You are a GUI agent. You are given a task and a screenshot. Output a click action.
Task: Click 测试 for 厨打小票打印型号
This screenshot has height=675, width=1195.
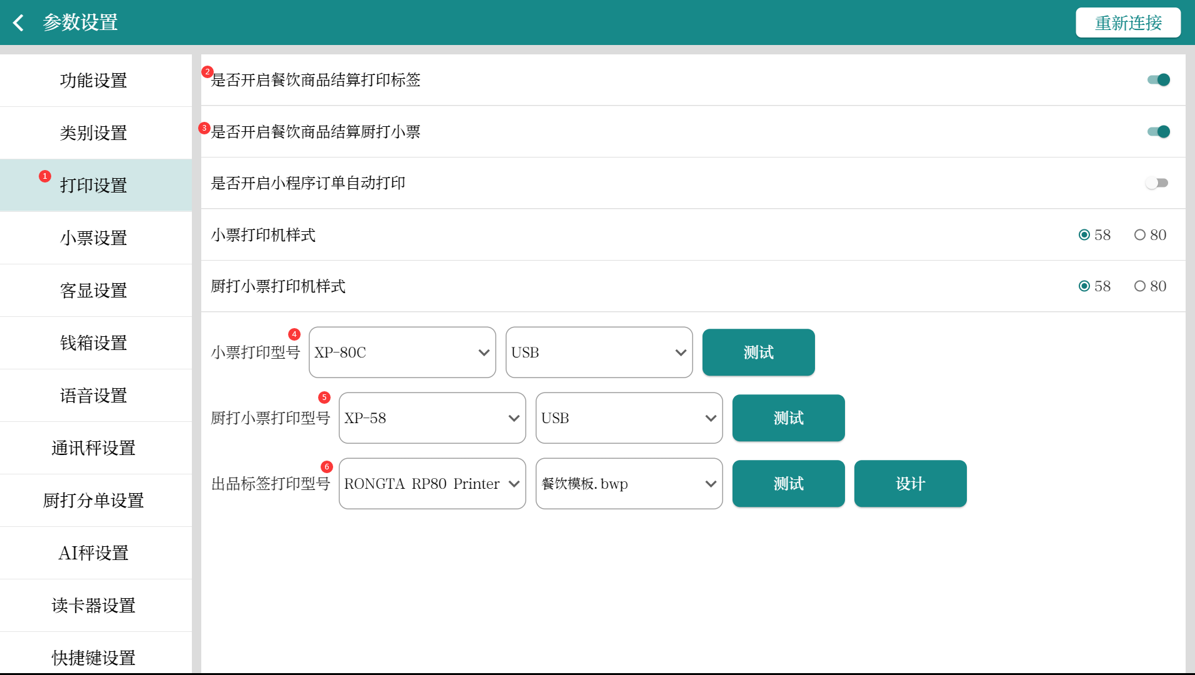[x=789, y=418]
